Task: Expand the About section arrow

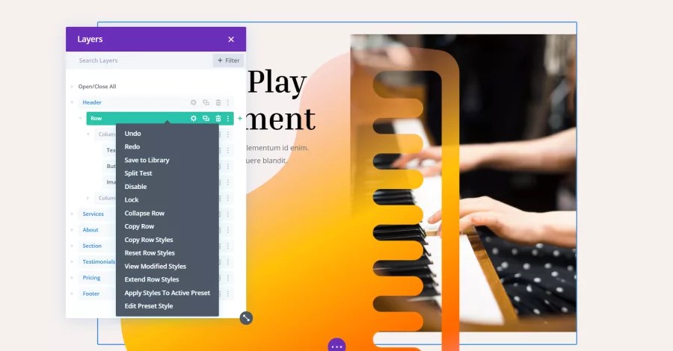Action: (72, 230)
